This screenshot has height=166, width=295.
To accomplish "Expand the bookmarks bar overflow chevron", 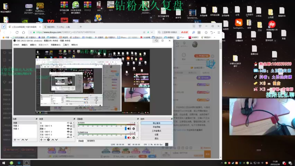I will [x=215, y=38].
